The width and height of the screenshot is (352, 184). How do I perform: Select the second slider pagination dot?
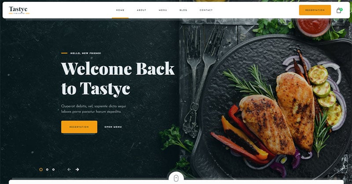(47, 170)
